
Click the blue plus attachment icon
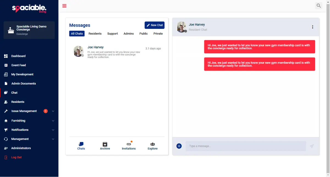[x=179, y=146]
